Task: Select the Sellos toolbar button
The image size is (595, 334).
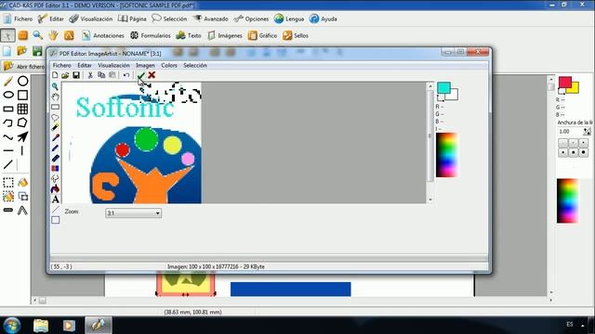Action: [x=296, y=35]
